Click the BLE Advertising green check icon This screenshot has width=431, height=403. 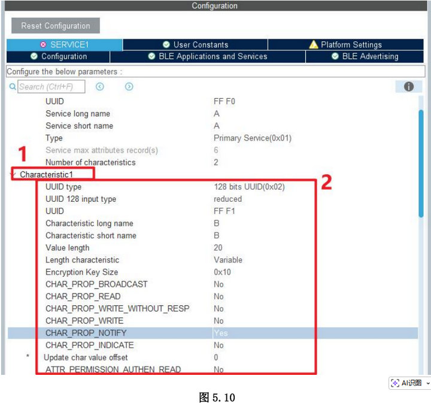pos(335,56)
